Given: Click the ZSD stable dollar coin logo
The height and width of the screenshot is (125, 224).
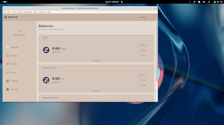Looking at the screenshot, I should [x=46, y=80].
